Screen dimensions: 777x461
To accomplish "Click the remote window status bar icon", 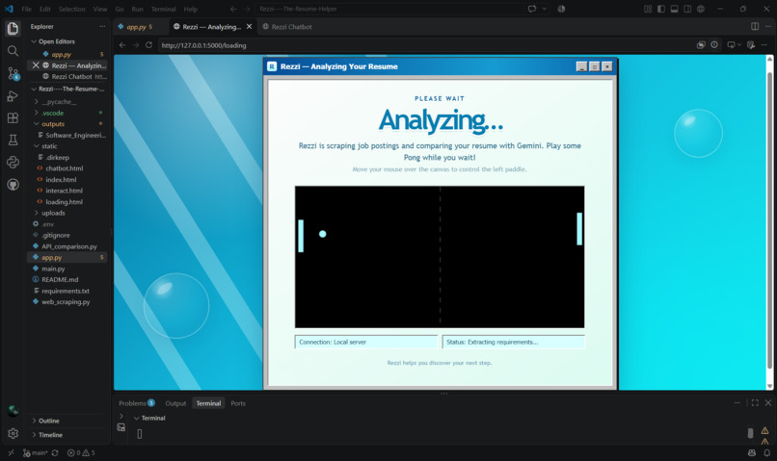I will coord(11,452).
